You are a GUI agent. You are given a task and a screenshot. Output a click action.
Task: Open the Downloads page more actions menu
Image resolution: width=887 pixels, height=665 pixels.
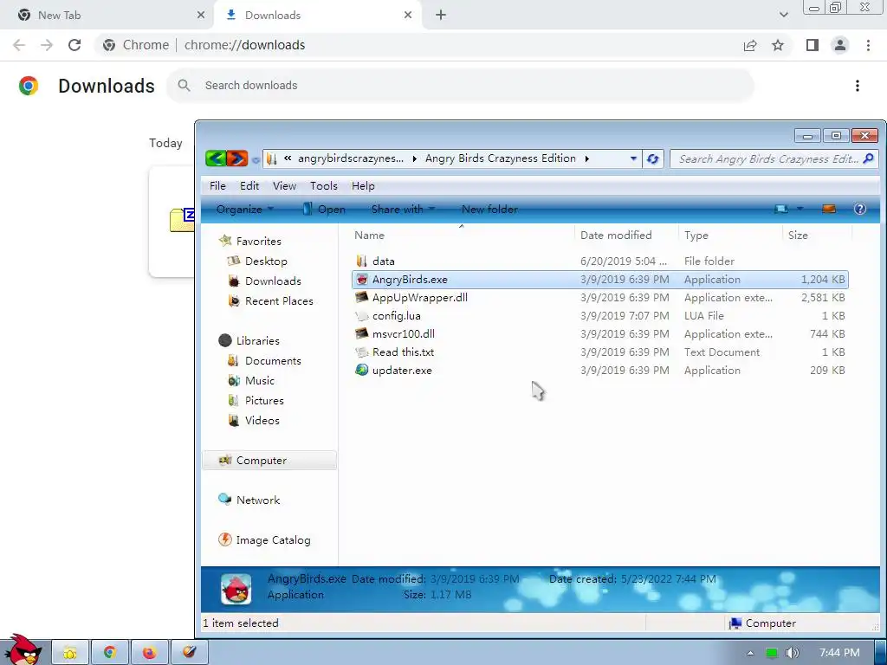pyautogui.click(x=857, y=86)
